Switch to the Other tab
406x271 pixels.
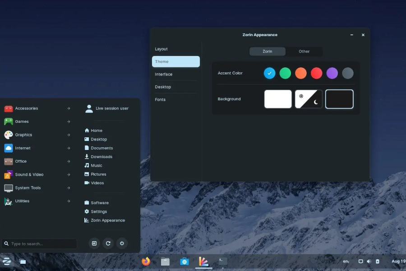click(x=304, y=51)
